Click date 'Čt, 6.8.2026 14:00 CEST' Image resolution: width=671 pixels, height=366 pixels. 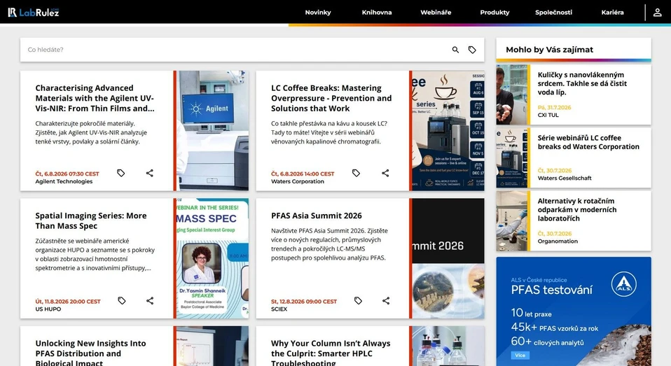(x=303, y=174)
